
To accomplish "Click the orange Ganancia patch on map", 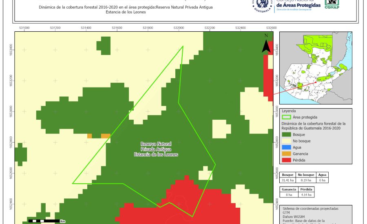I will (x=105, y=136).
